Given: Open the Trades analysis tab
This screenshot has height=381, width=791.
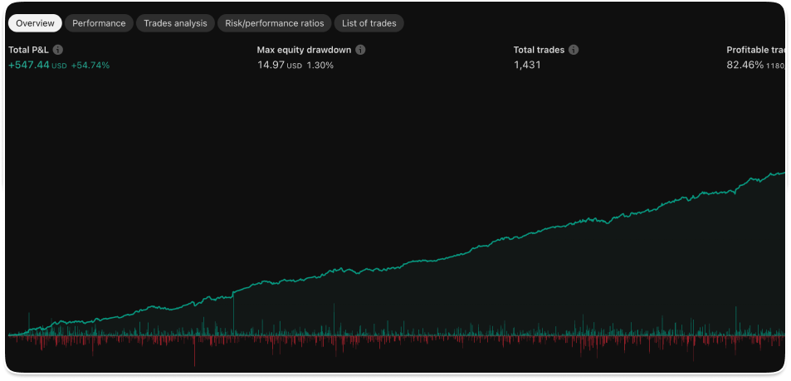Looking at the screenshot, I should pyautogui.click(x=175, y=23).
